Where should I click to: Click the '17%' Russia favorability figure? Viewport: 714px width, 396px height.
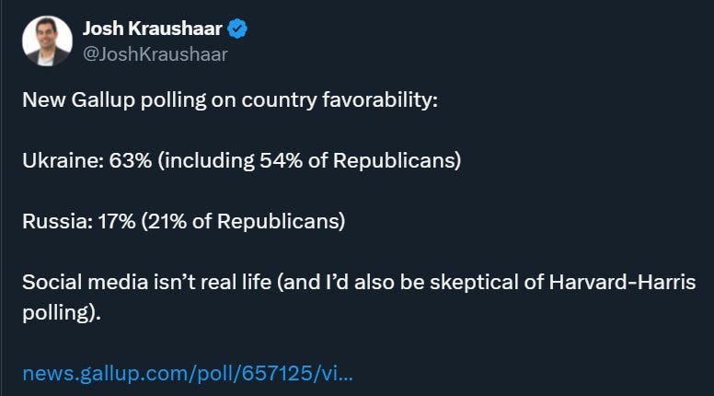click(117, 221)
